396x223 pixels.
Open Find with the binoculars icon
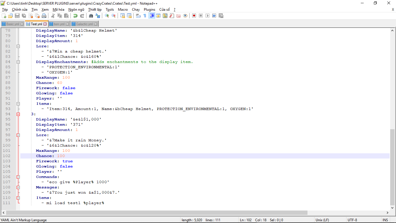coord(91,16)
